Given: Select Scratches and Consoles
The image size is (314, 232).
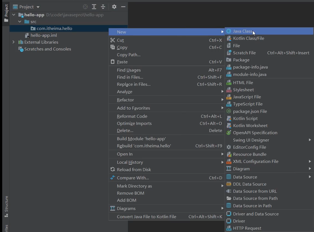Looking at the screenshot, I should point(48,49).
